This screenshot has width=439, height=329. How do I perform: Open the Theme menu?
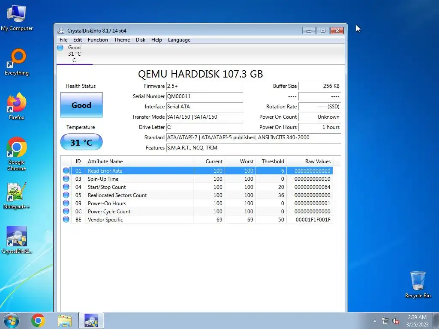[x=122, y=40]
